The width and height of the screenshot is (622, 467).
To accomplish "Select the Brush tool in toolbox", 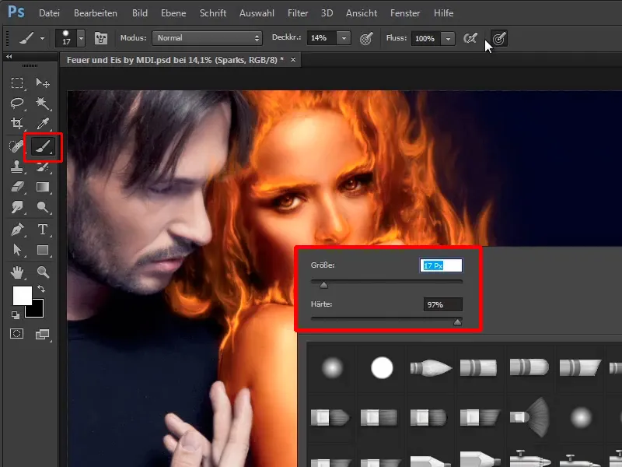I will point(43,147).
